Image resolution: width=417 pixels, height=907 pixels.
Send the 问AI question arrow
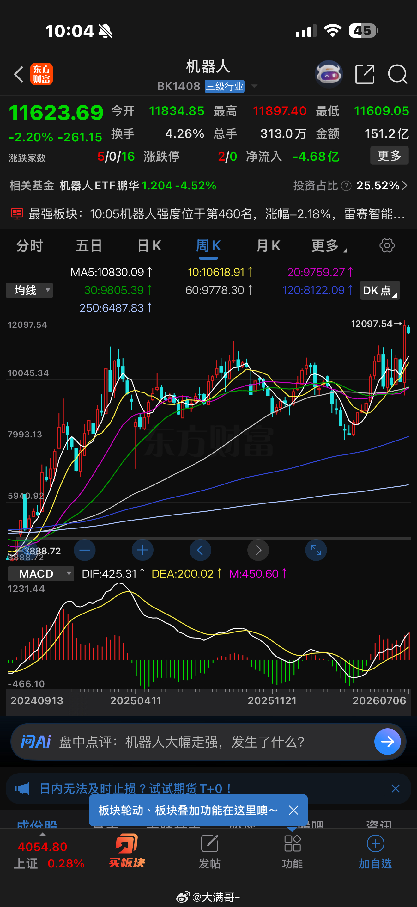388,742
